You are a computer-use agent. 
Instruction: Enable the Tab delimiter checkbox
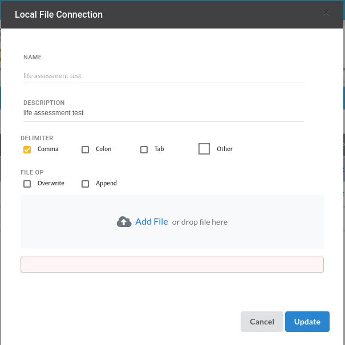[144, 149]
